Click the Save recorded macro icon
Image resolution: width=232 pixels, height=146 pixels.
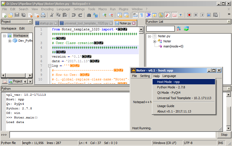[216, 15]
